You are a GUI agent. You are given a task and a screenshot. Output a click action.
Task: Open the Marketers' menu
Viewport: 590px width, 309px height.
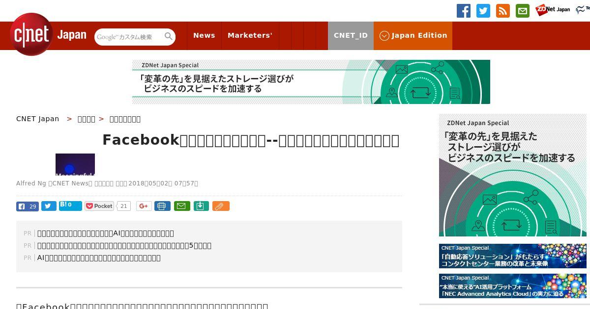point(250,35)
